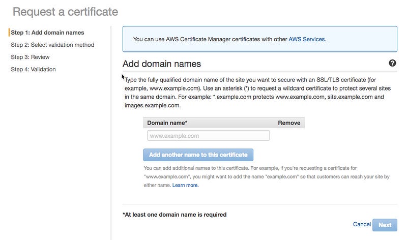The height and width of the screenshot is (240, 407).
Task: Go to Step 2: Select validation method
Action: [52, 45]
